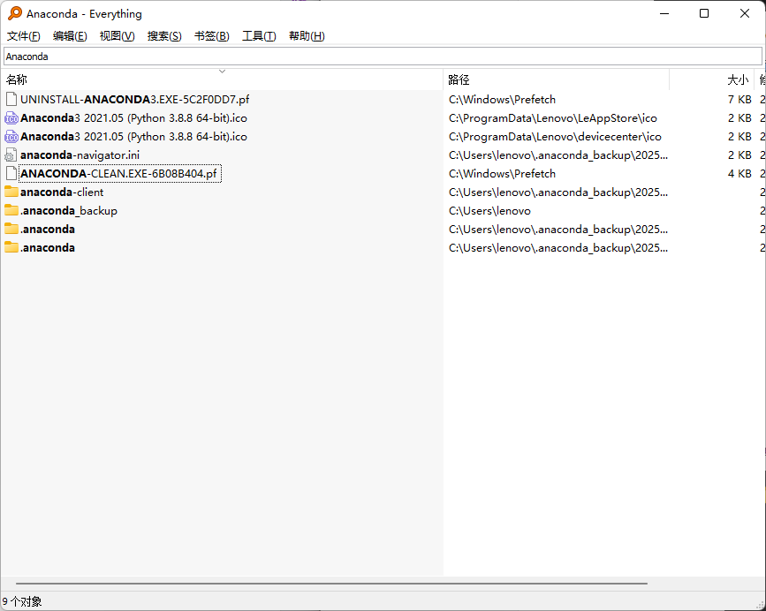Click the ANACONDA-CLEAN.EXE prefetch file icon
The image size is (766, 611).
coord(11,174)
